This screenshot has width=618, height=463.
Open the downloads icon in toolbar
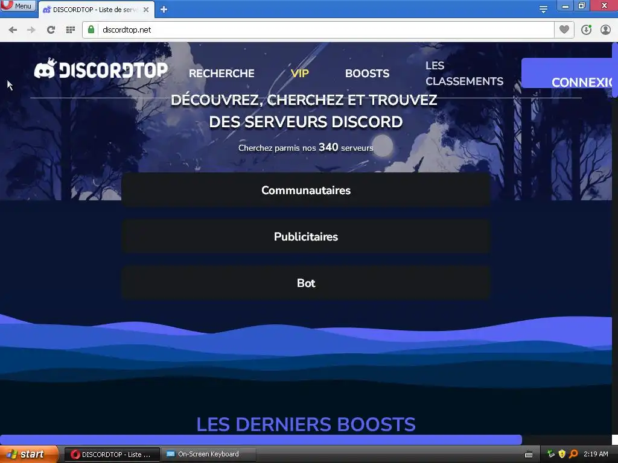(586, 30)
